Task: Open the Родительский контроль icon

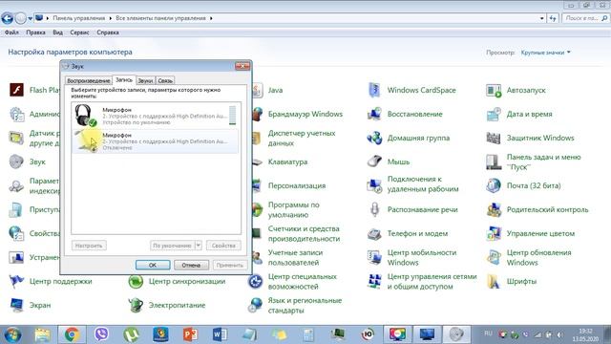Action: pos(494,209)
